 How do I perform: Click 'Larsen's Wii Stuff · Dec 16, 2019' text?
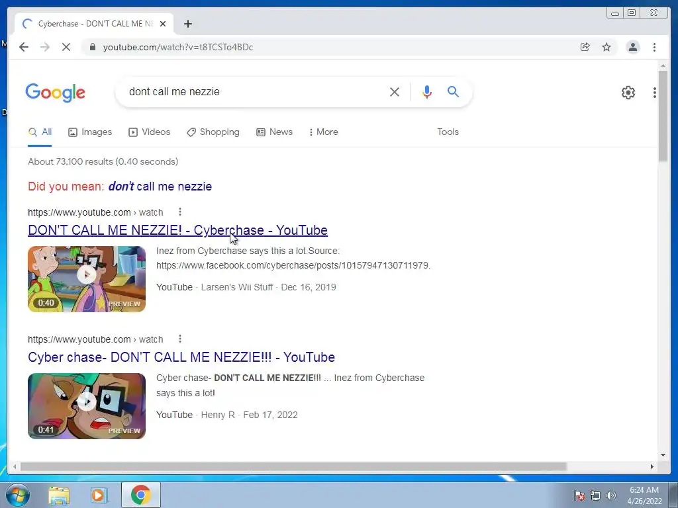268,287
